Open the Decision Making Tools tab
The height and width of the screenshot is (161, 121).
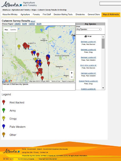click(x=63, y=15)
